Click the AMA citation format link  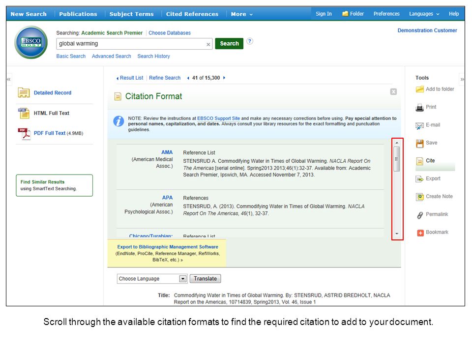tap(167, 152)
